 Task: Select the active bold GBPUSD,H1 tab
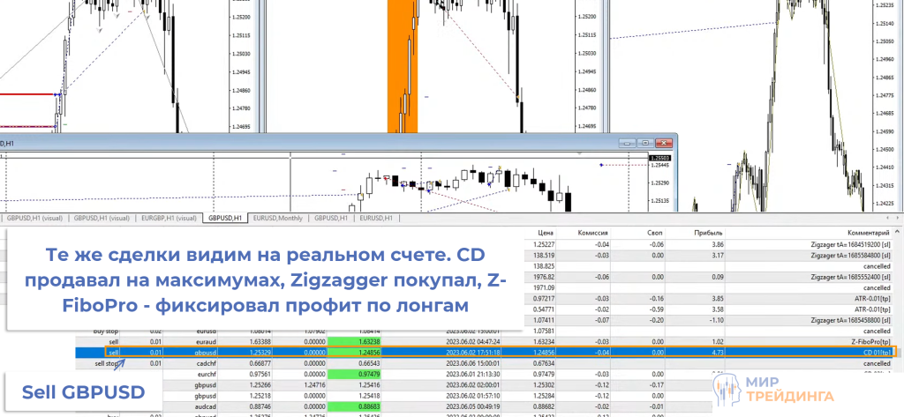coord(225,218)
